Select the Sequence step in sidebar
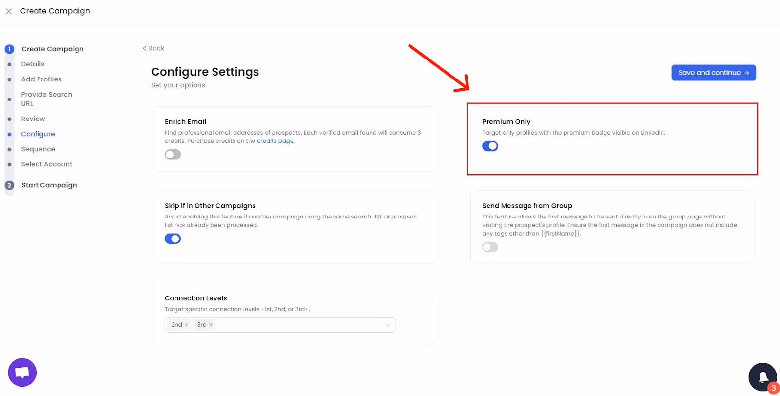780x396 pixels. [x=38, y=149]
